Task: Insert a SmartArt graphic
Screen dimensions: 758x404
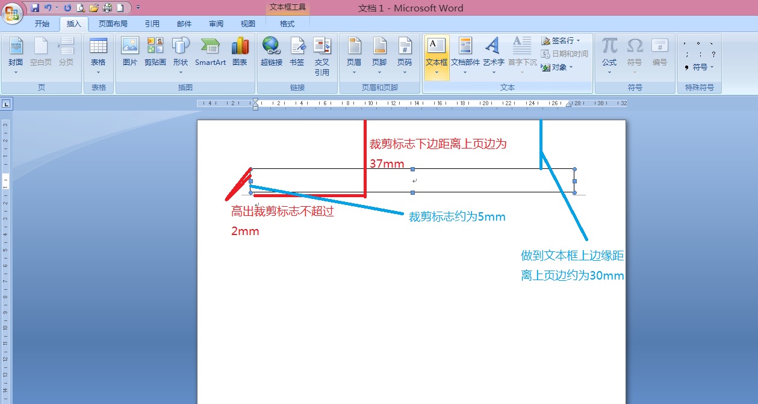Action: point(210,54)
